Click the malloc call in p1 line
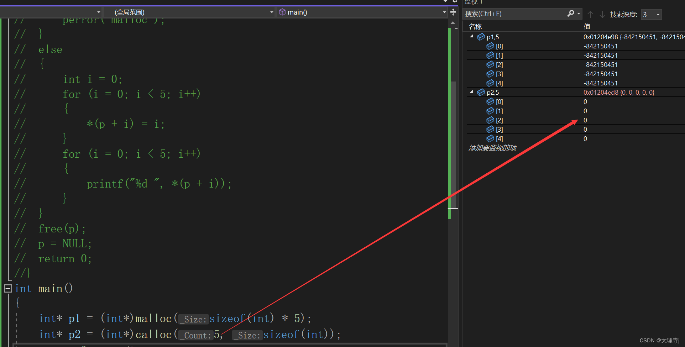Image resolution: width=685 pixels, height=347 pixels. (153, 318)
